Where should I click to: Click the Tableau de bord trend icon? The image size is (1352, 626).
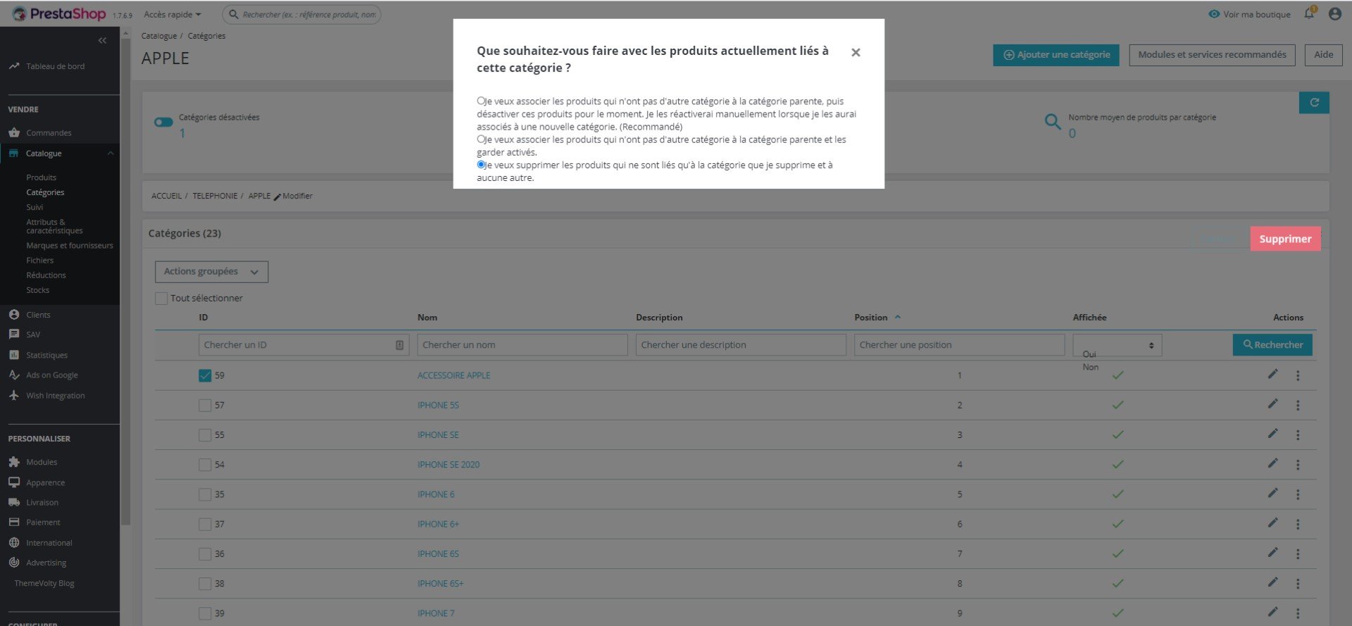(14, 66)
